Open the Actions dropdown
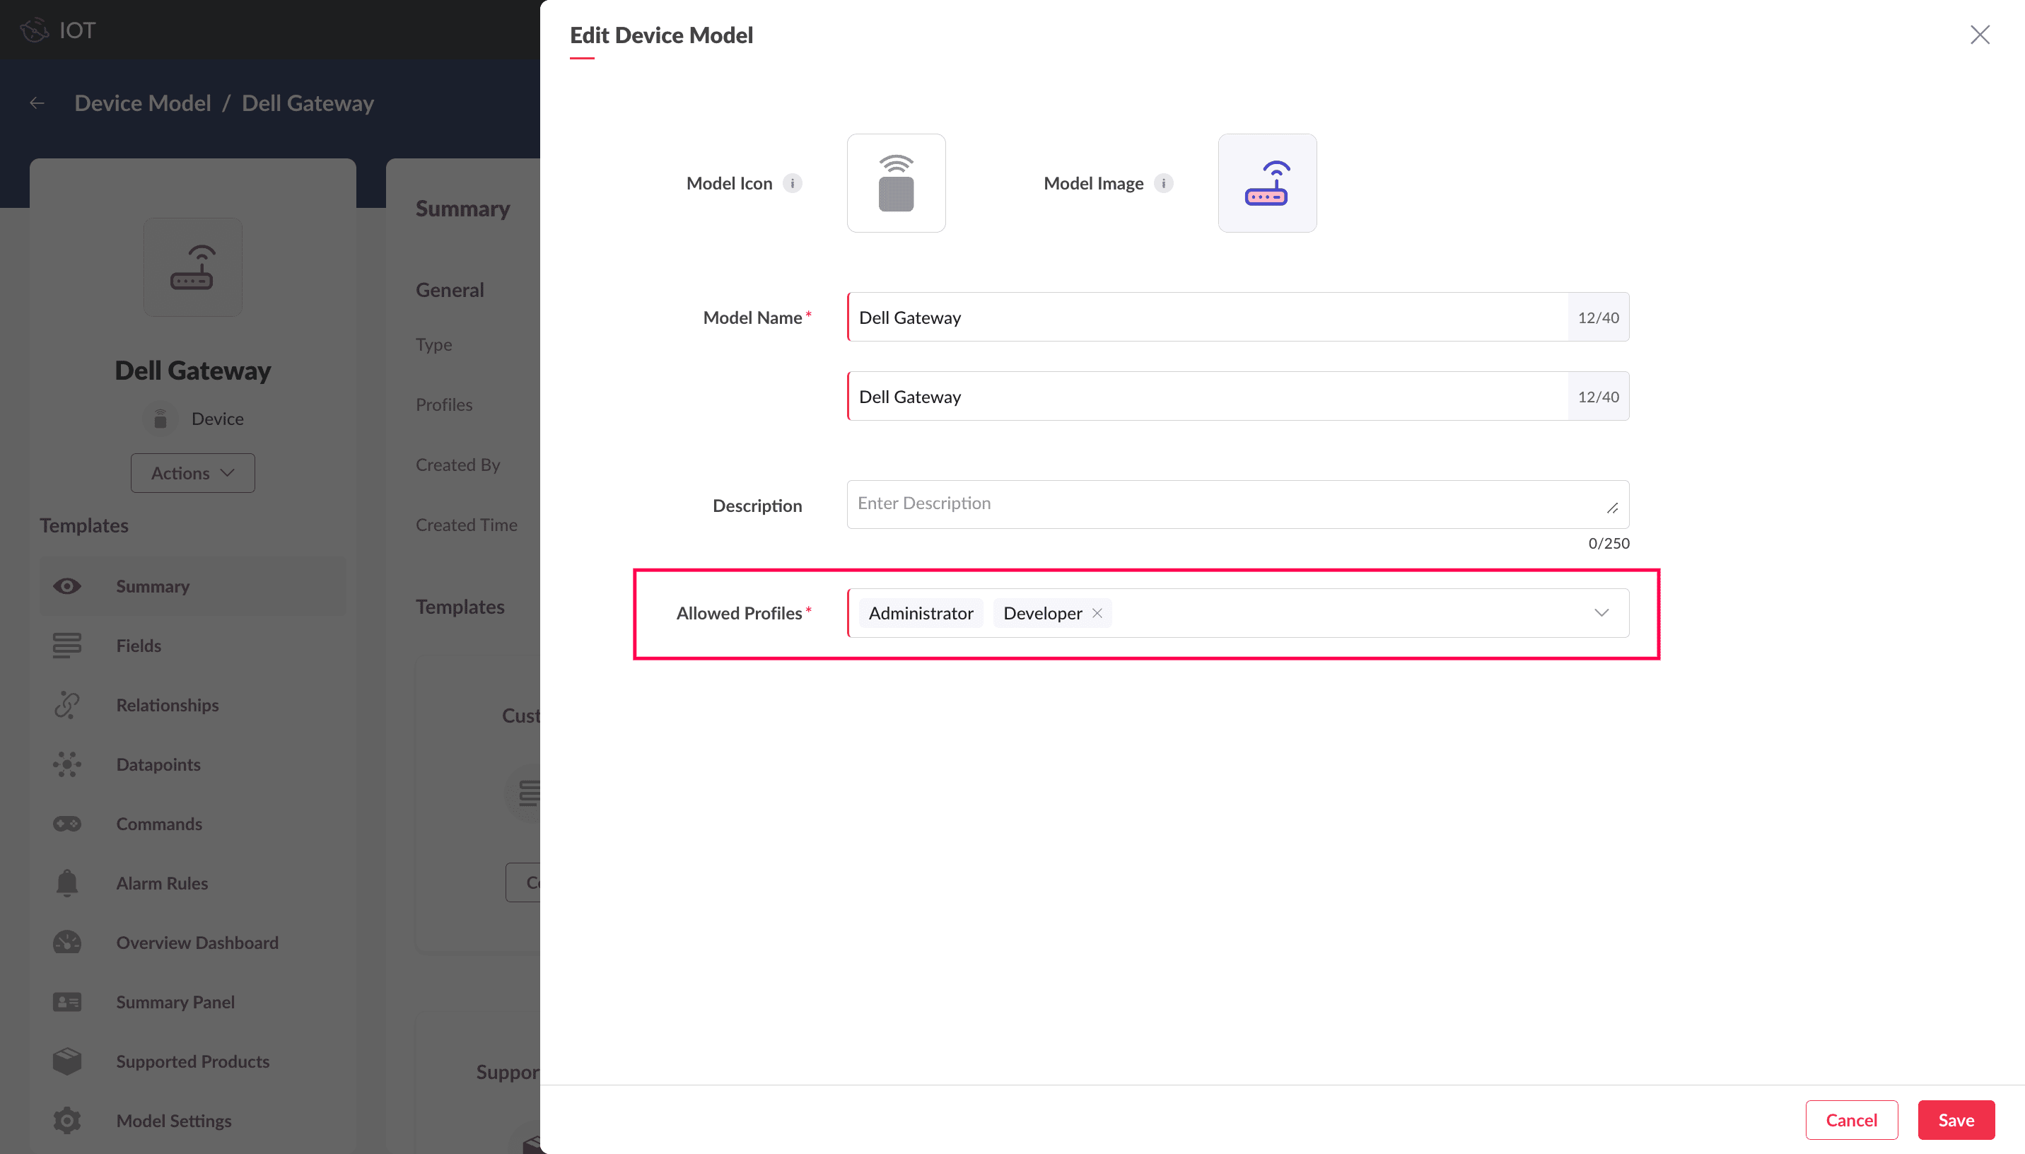The height and width of the screenshot is (1154, 2025). 192,473
